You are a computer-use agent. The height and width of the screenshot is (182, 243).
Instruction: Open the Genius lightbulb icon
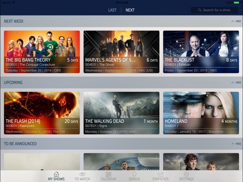point(134,174)
